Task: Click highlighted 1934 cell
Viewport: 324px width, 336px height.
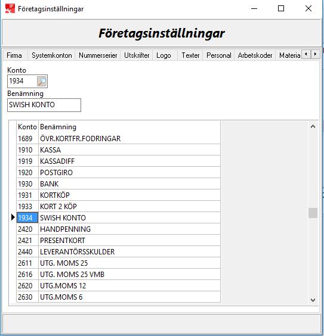Action: coord(27,217)
